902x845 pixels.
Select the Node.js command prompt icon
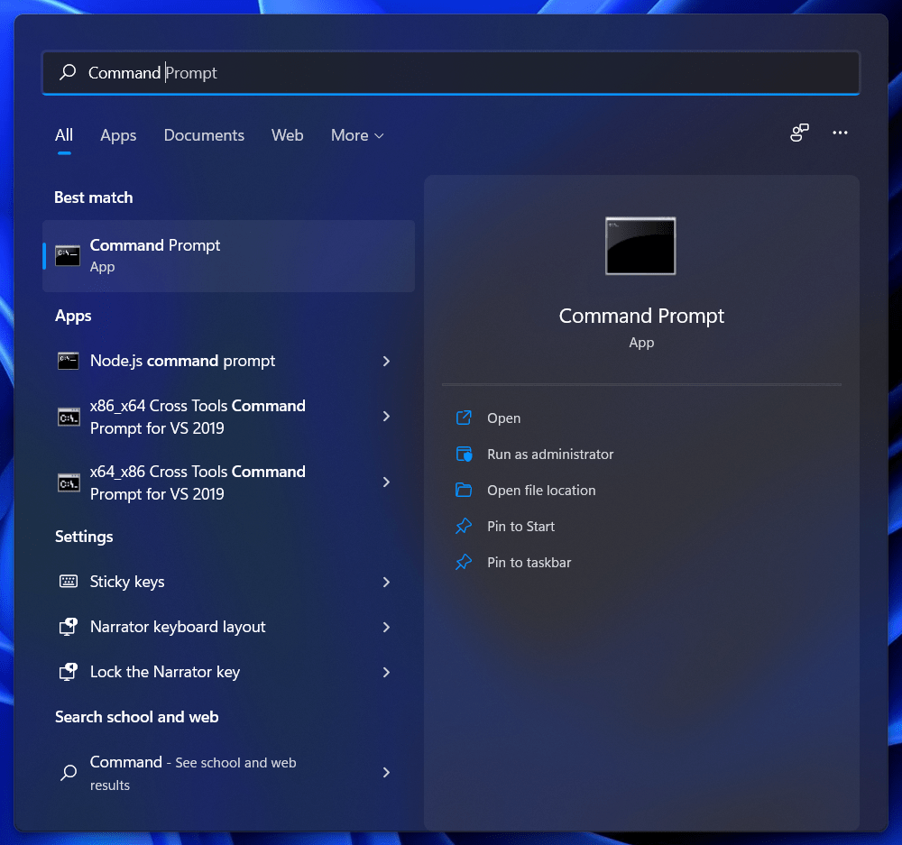point(68,361)
